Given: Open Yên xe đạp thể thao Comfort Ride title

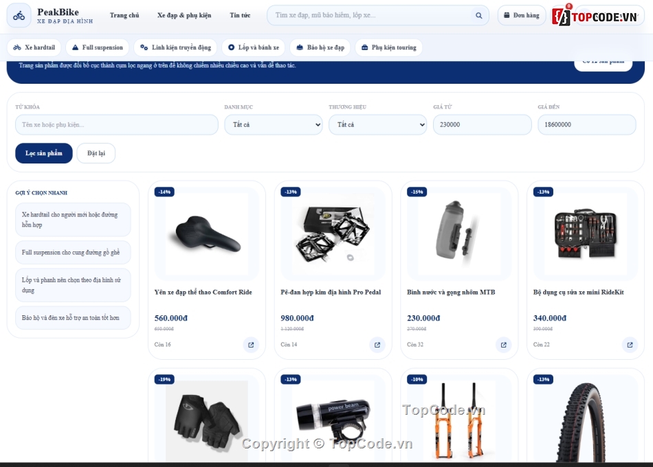Looking at the screenshot, I should pyautogui.click(x=203, y=292).
